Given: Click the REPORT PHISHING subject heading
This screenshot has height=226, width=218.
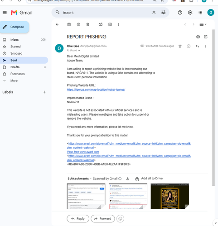Looking at the screenshot, I should (87, 37).
